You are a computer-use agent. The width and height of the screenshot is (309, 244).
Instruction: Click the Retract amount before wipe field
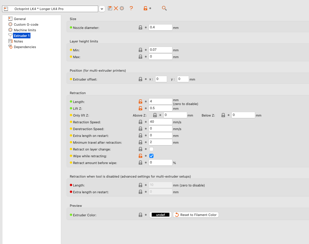pyautogui.click(x=160, y=162)
